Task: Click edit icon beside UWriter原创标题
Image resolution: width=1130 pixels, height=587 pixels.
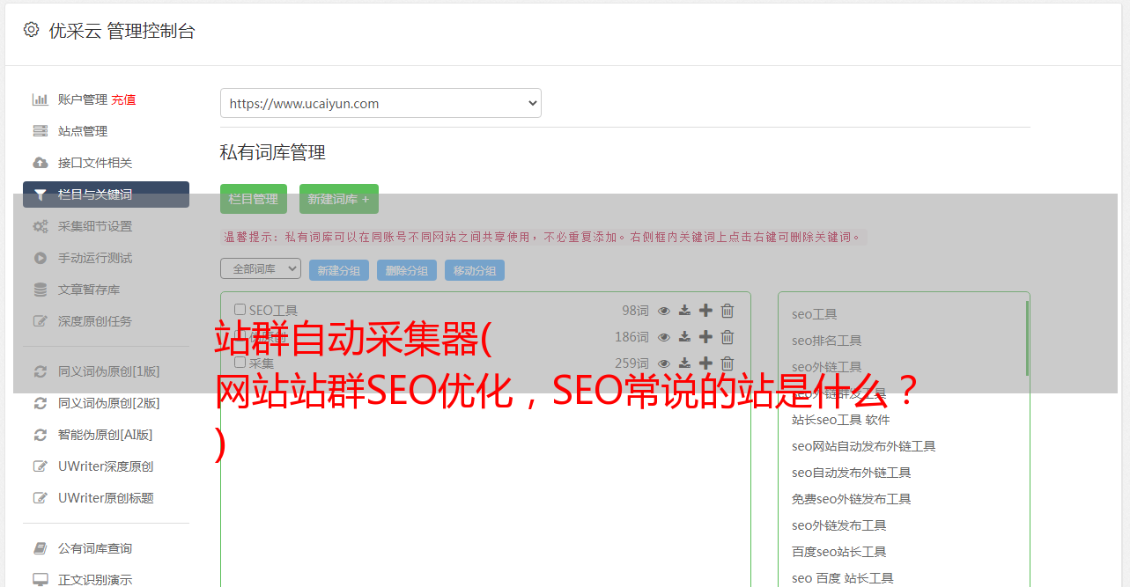Action: 41,498
